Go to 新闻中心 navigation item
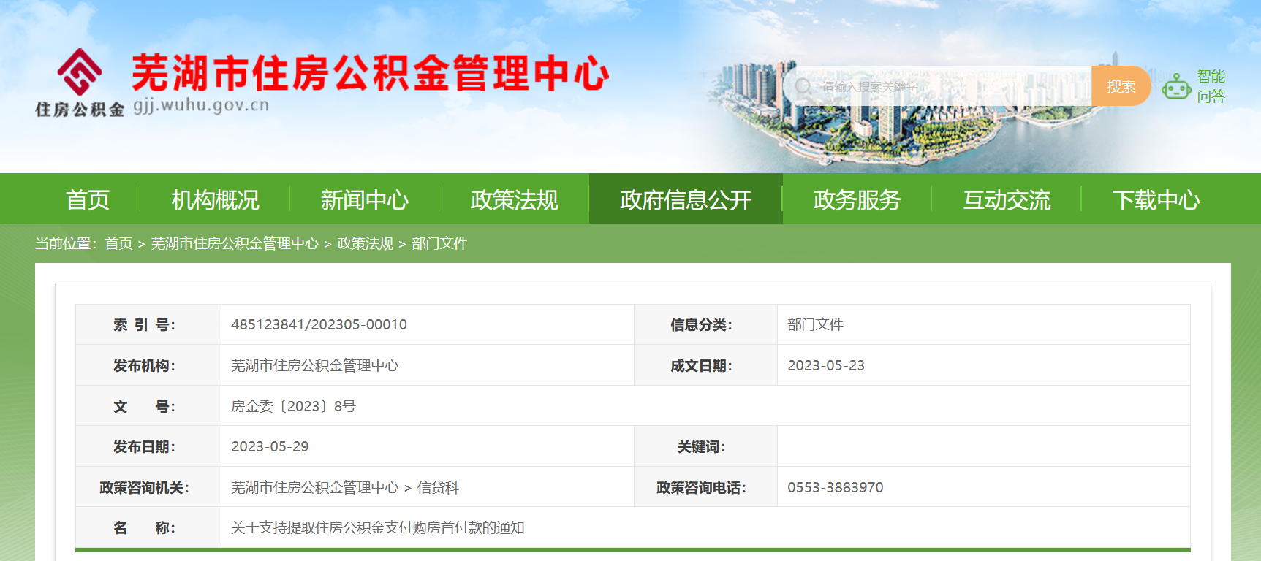 pyautogui.click(x=364, y=199)
